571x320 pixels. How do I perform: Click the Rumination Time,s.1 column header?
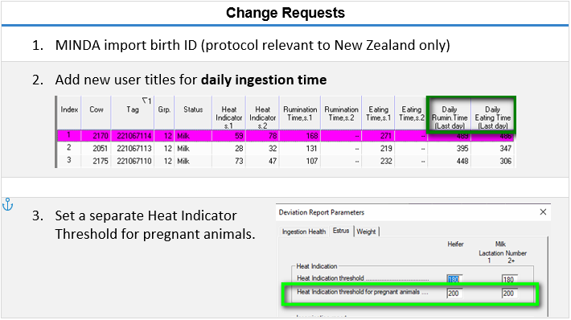click(x=300, y=113)
